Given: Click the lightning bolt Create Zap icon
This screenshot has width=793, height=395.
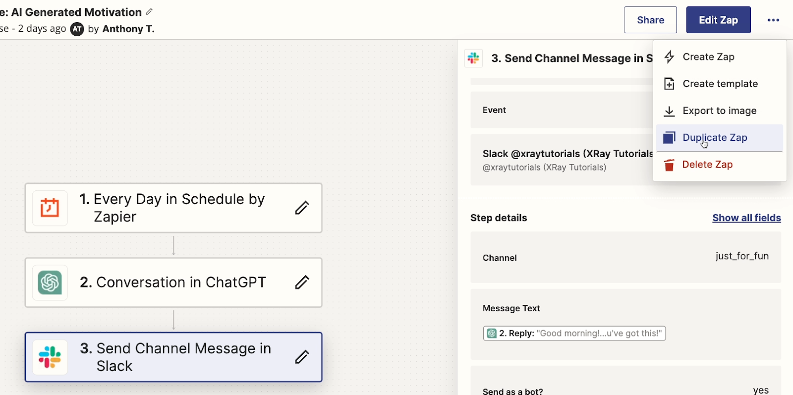Looking at the screenshot, I should 669,56.
